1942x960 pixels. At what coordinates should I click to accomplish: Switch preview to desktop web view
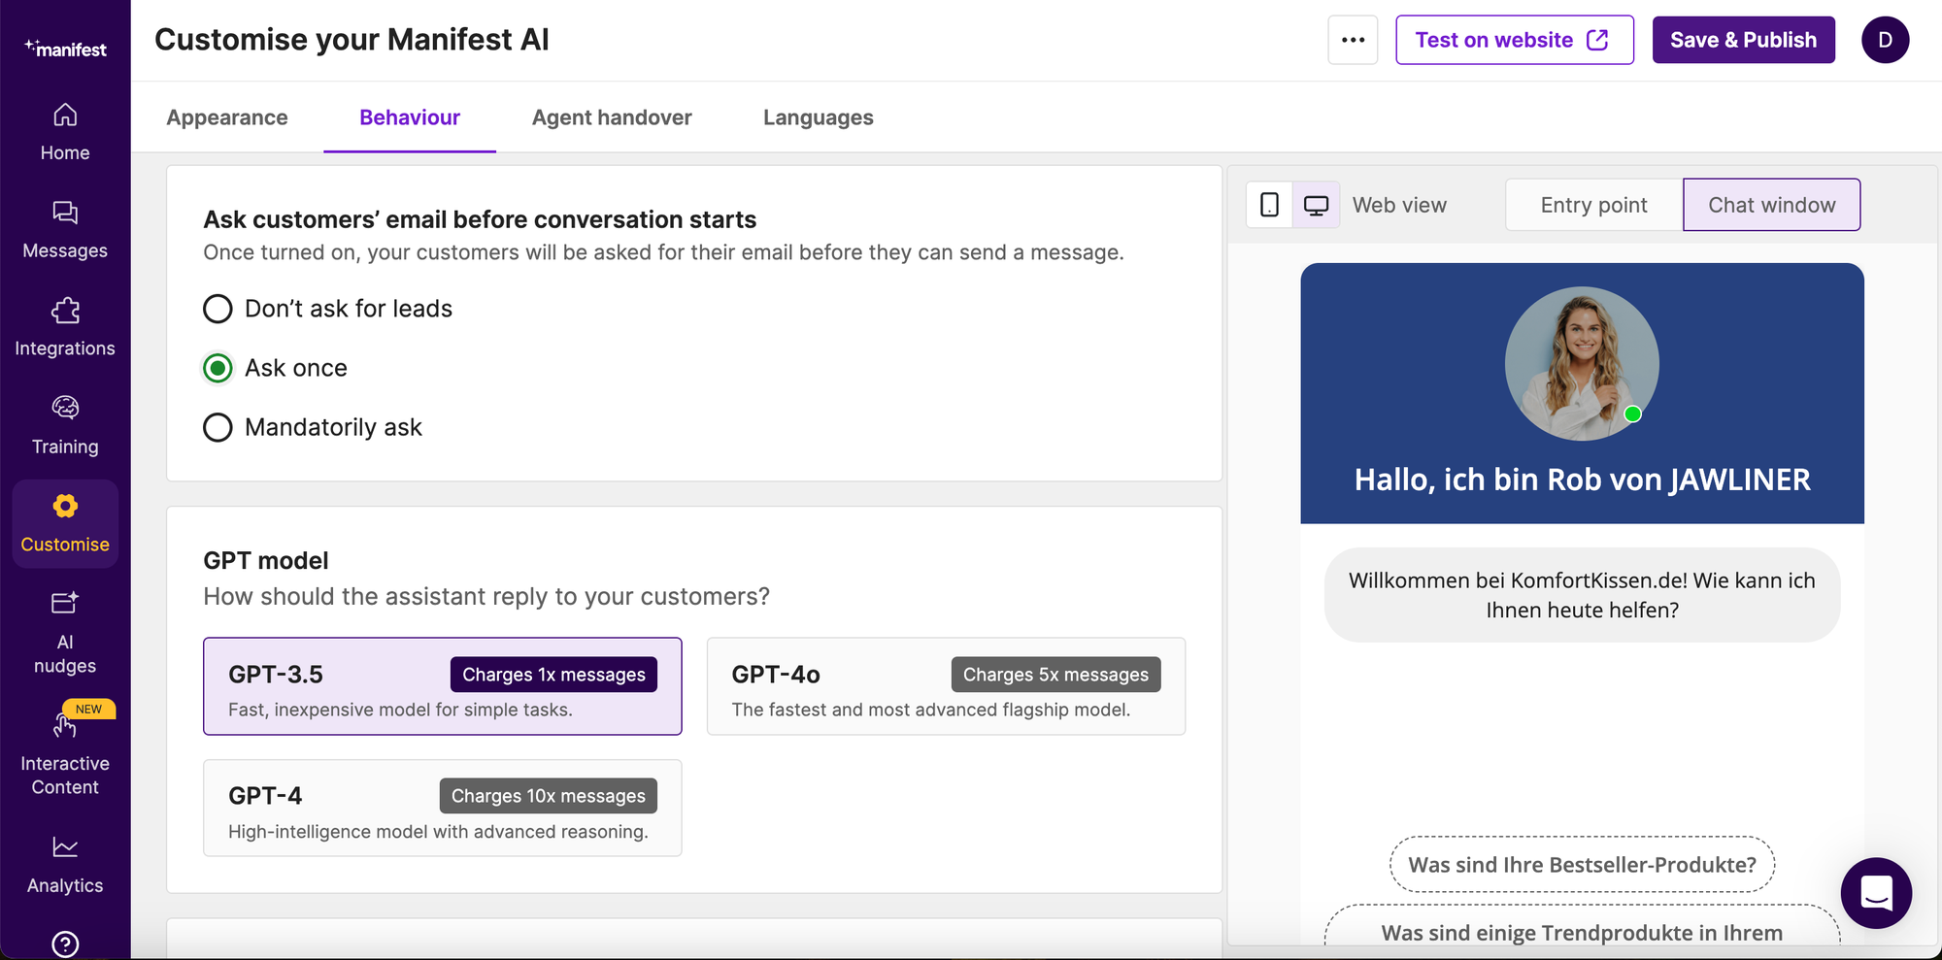[x=1316, y=205]
